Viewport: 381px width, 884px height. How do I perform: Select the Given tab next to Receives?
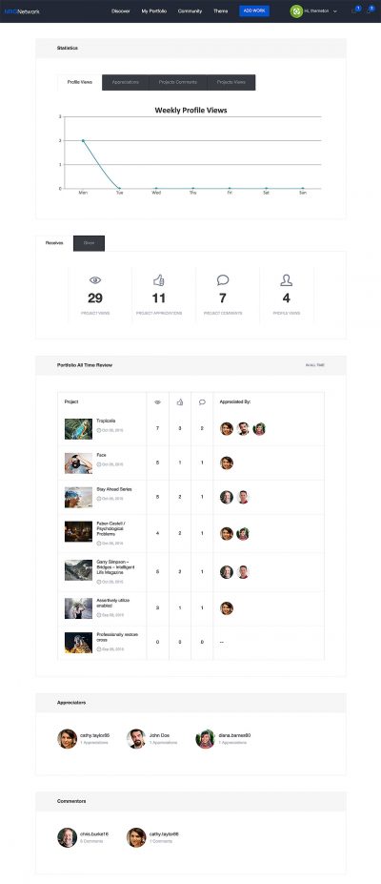[x=89, y=243]
